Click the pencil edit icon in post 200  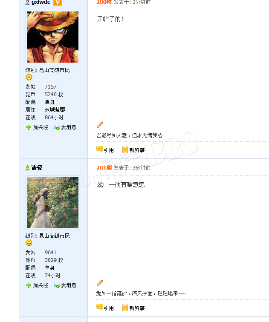[100, 125]
